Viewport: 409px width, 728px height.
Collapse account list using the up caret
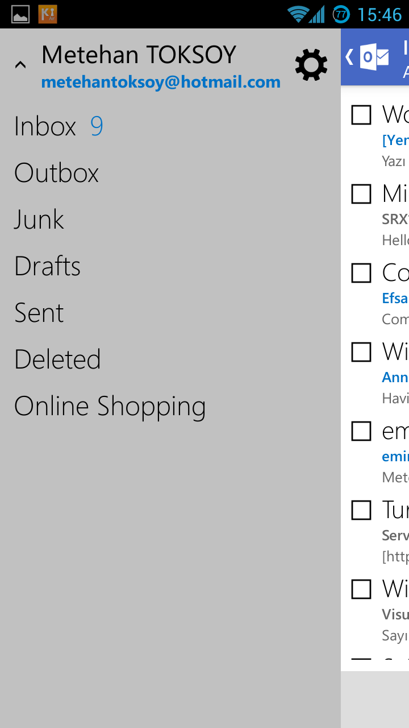20,65
